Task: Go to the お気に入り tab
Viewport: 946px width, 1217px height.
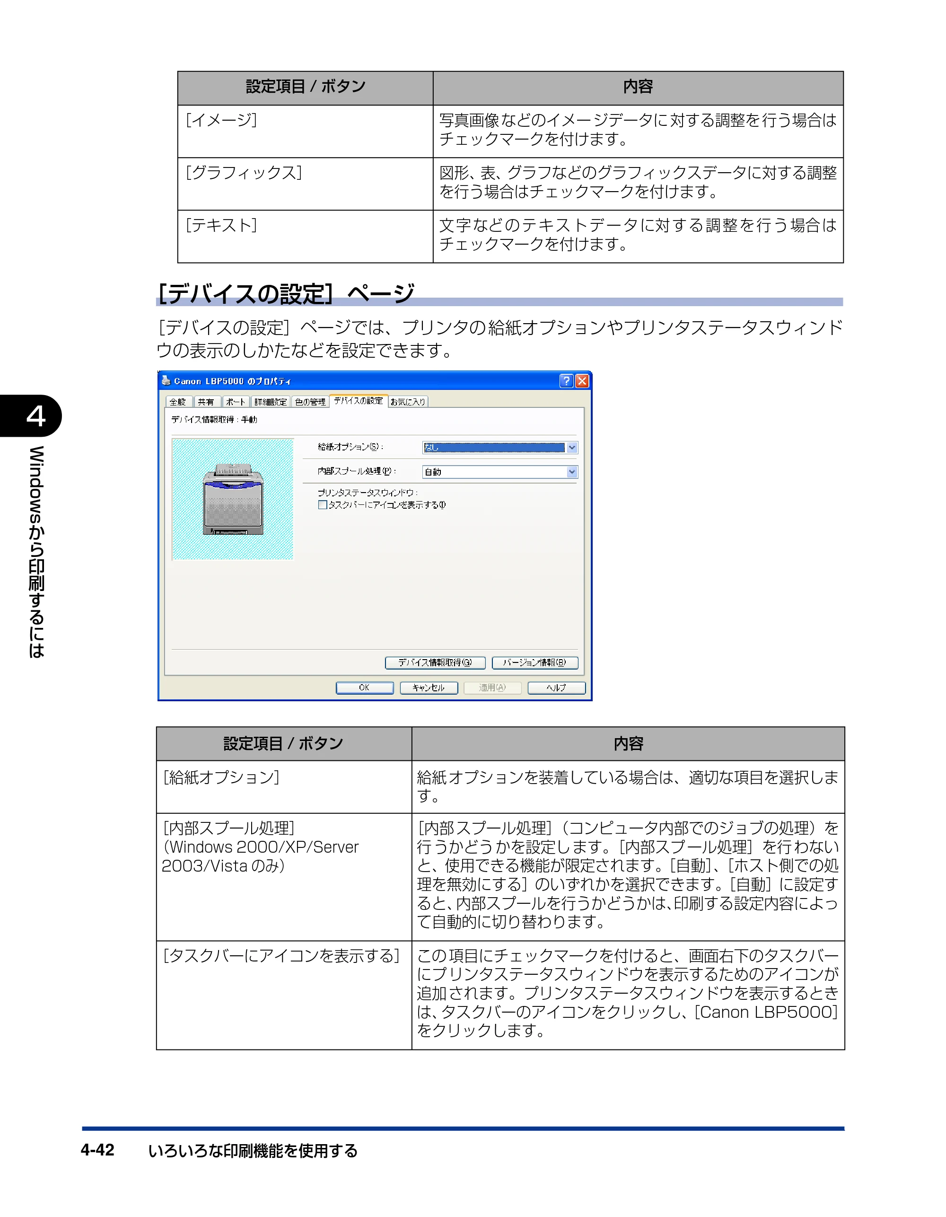Action: [408, 402]
